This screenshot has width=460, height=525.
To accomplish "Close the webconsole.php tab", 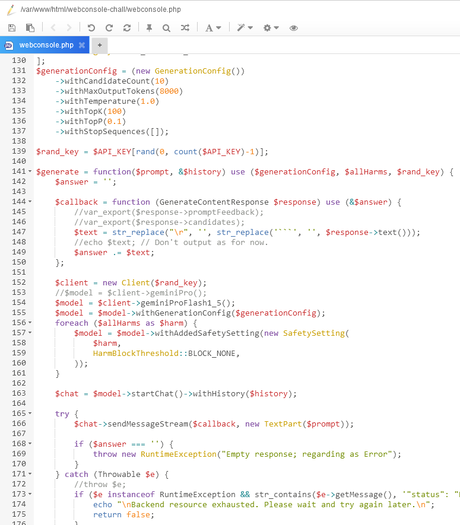I will [x=82, y=45].
